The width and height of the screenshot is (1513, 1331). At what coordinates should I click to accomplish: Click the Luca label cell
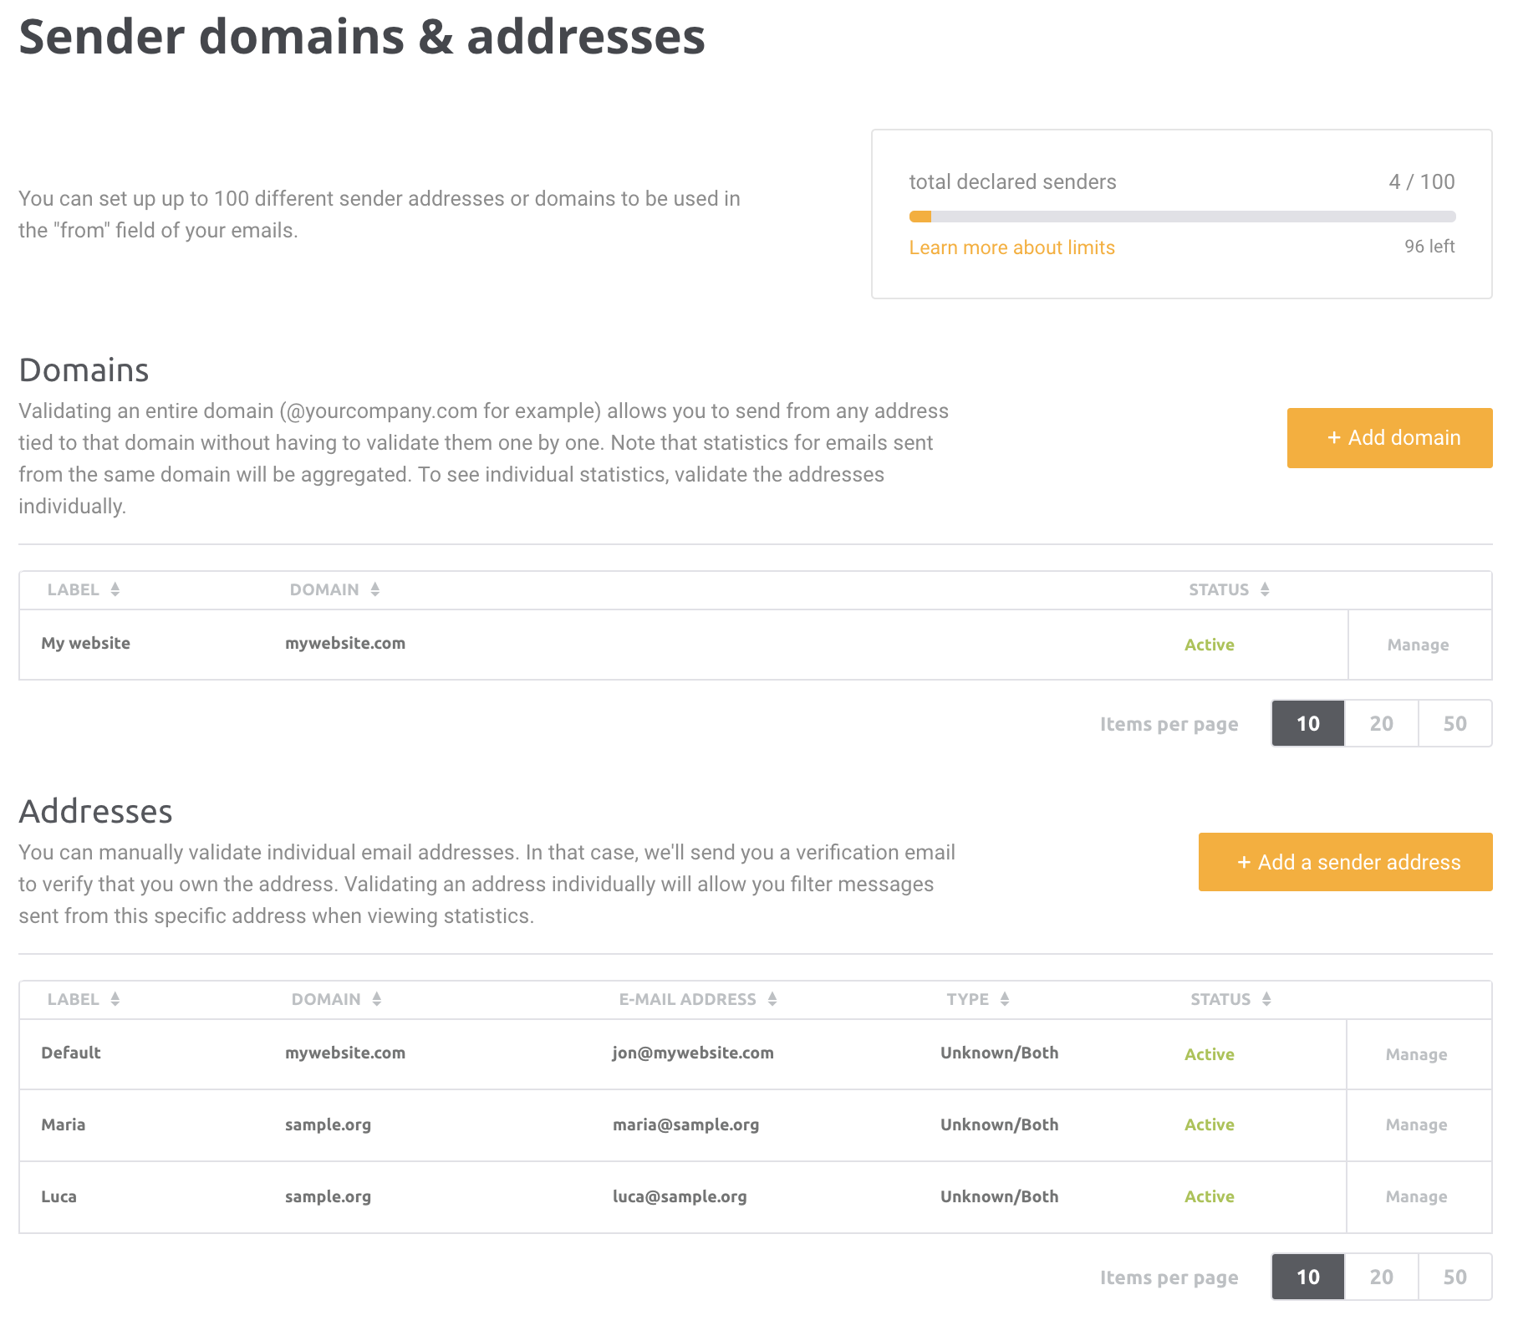(x=59, y=1196)
